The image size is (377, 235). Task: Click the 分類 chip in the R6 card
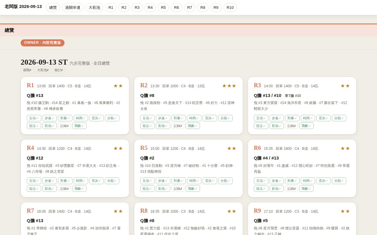(339, 181)
